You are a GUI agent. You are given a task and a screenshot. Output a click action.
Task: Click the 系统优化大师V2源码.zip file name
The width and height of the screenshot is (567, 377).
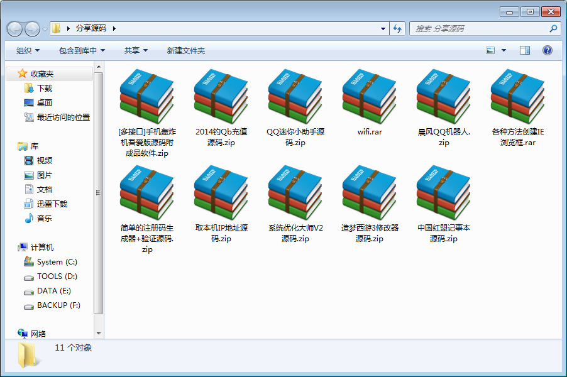coord(295,233)
